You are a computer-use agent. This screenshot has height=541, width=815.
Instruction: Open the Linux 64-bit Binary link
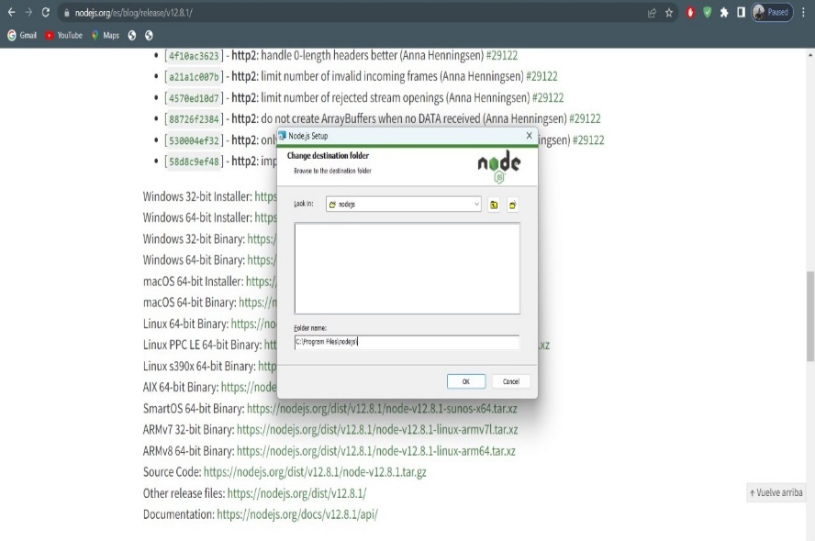tap(253, 324)
